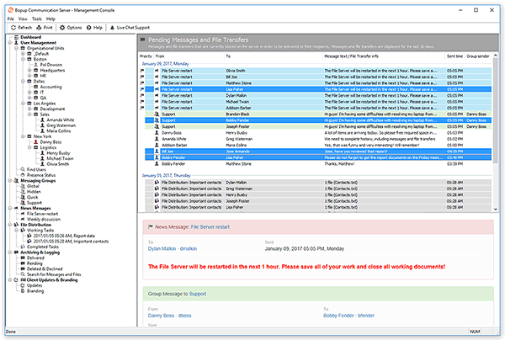
Task: Select message from Amanda White to Greg Waterman
Action: (316, 139)
